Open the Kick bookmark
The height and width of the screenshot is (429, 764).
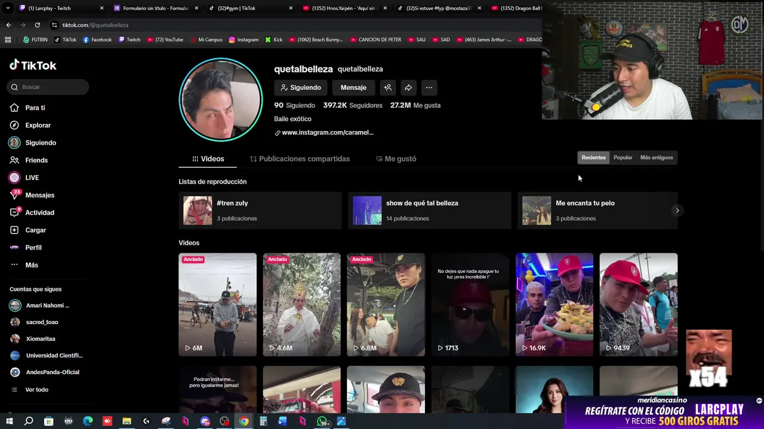274,40
